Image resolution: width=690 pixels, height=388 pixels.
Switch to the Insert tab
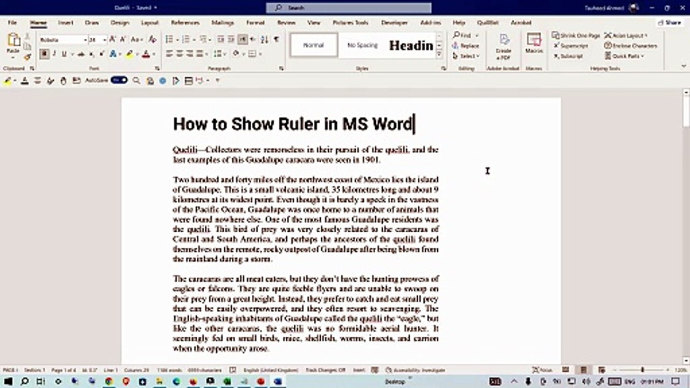pyautogui.click(x=66, y=23)
